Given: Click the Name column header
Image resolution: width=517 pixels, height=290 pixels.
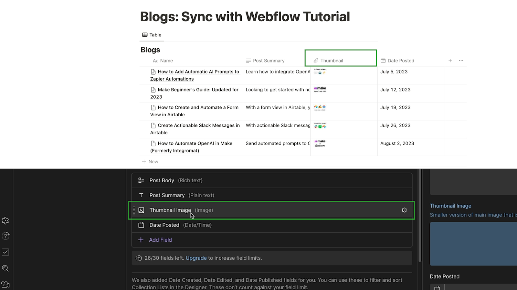Looking at the screenshot, I should point(163,61).
